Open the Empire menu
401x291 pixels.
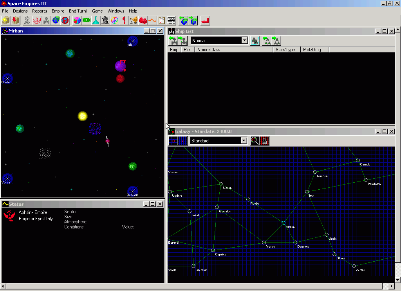58,11
